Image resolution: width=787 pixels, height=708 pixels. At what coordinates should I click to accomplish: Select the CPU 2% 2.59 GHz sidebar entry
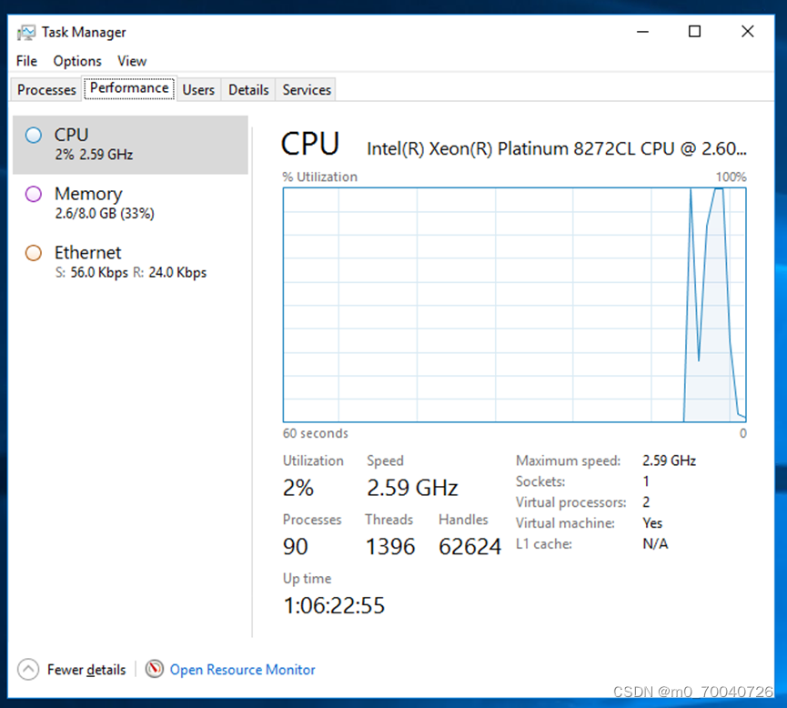[x=130, y=145]
